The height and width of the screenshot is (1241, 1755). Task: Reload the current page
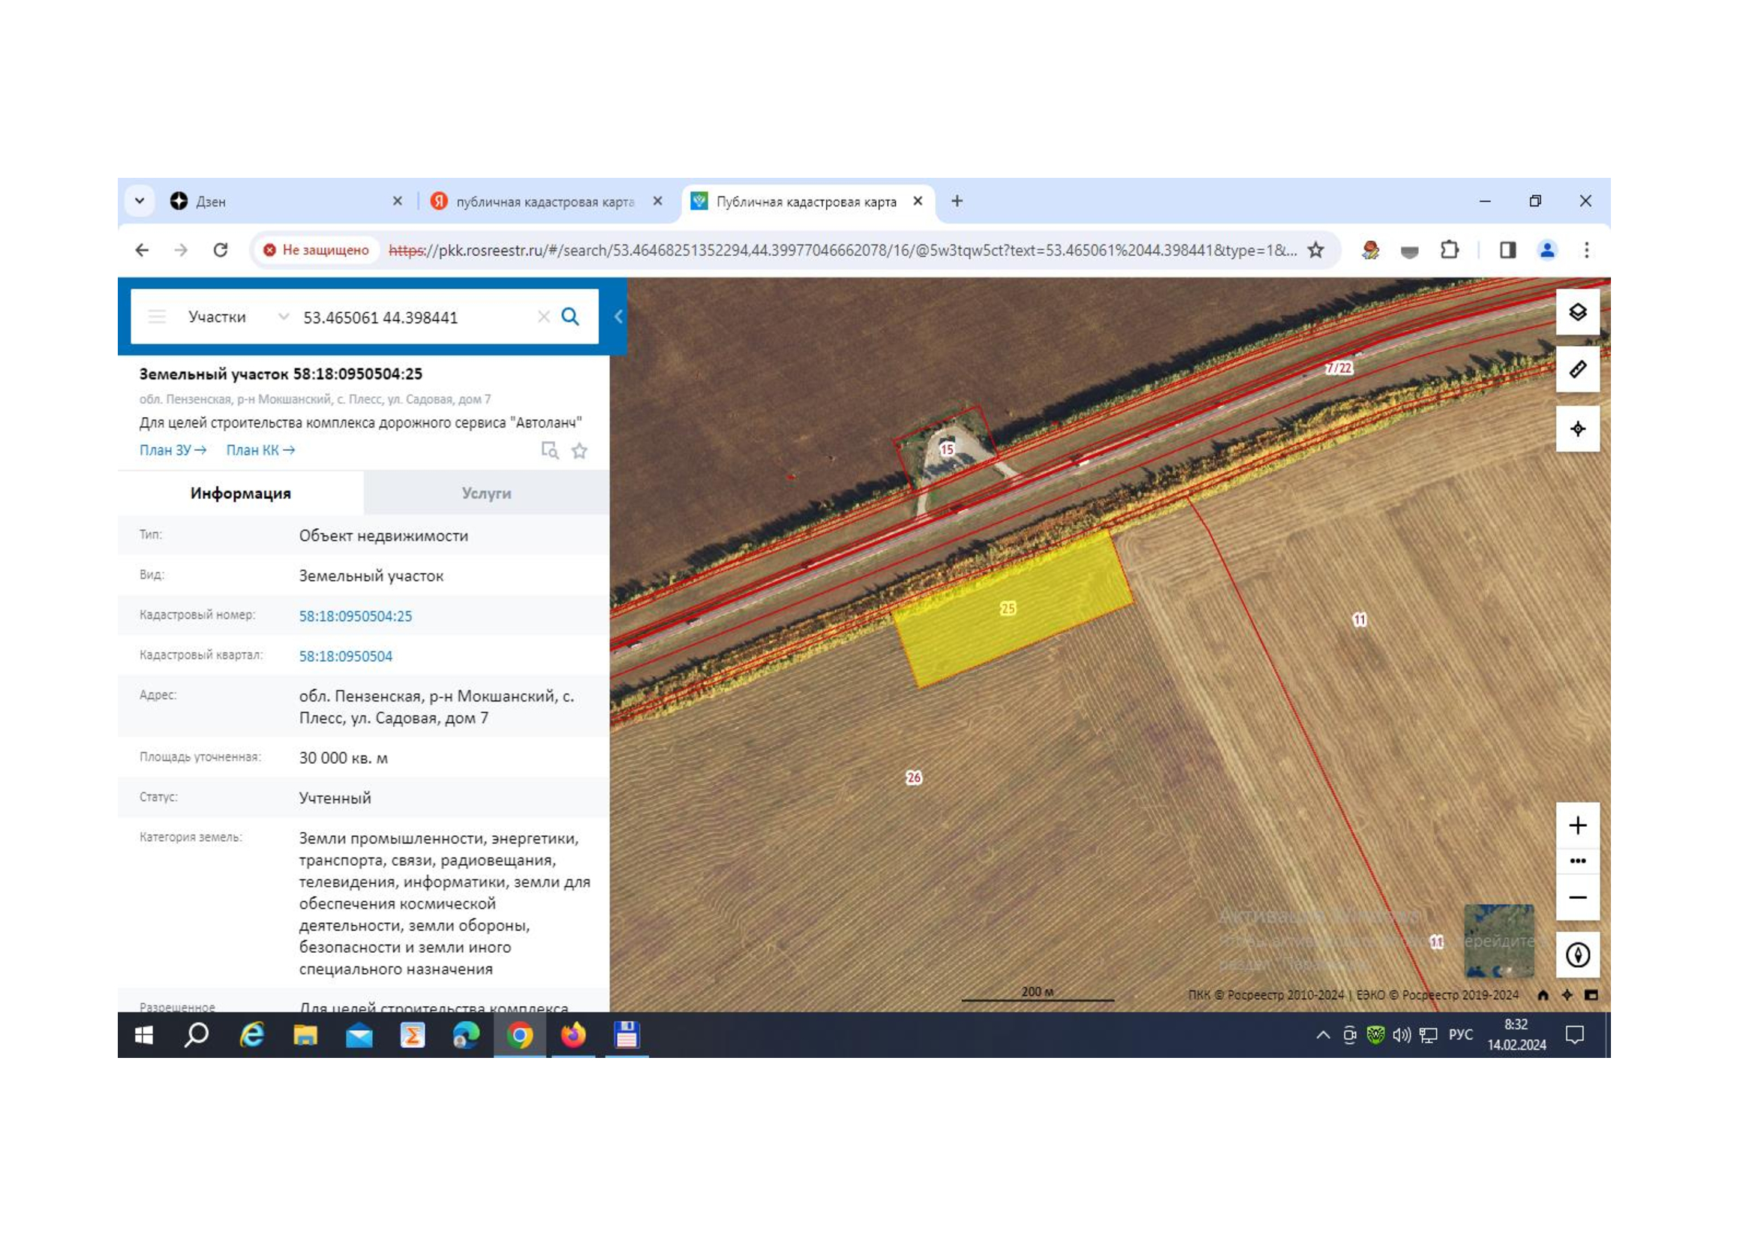[221, 250]
